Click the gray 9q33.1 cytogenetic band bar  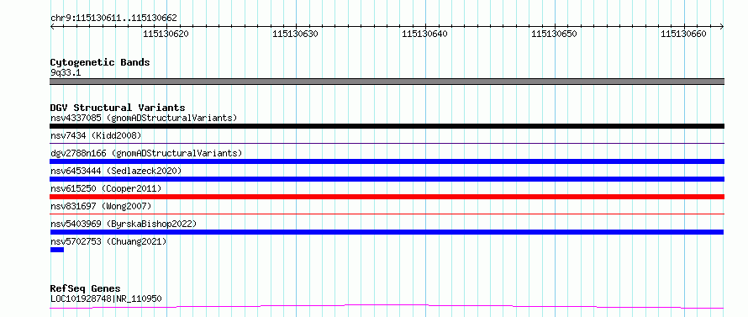[x=387, y=82]
